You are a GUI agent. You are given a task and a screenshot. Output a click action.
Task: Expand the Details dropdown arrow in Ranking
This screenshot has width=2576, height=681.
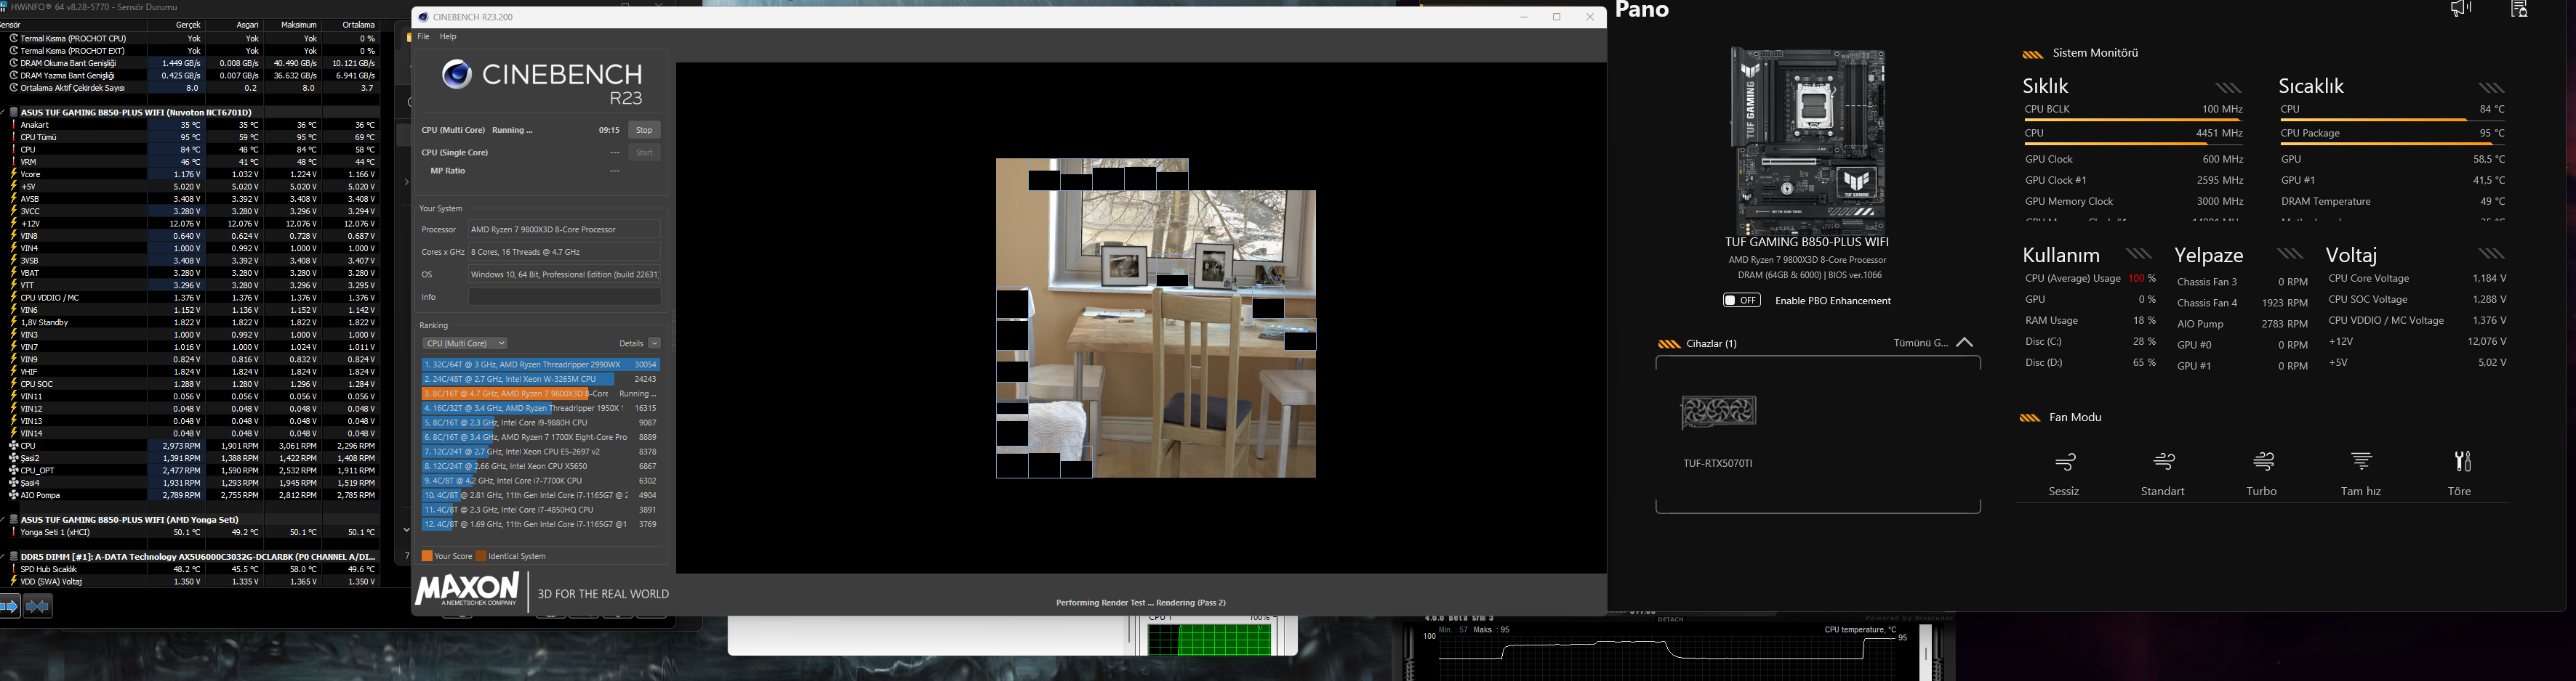click(x=654, y=343)
